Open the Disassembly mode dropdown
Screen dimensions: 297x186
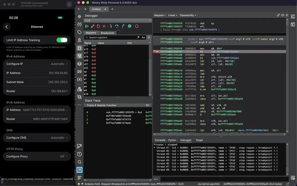click(188, 15)
